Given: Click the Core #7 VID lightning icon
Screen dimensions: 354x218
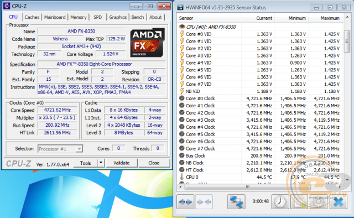Looking at the screenshot, I should [182, 84].
